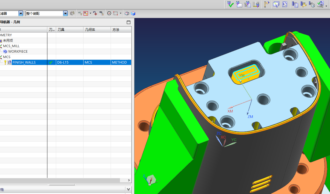330x194 pixels.
Task: Click the signpost hand icon in toolbar
Action: tap(266, 4)
